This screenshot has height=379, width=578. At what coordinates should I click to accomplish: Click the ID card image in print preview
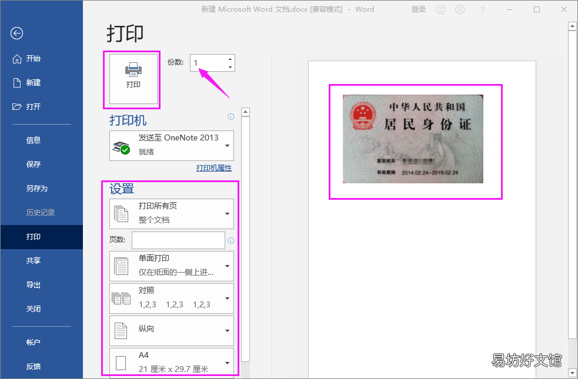pyautogui.click(x=413, y=139)
